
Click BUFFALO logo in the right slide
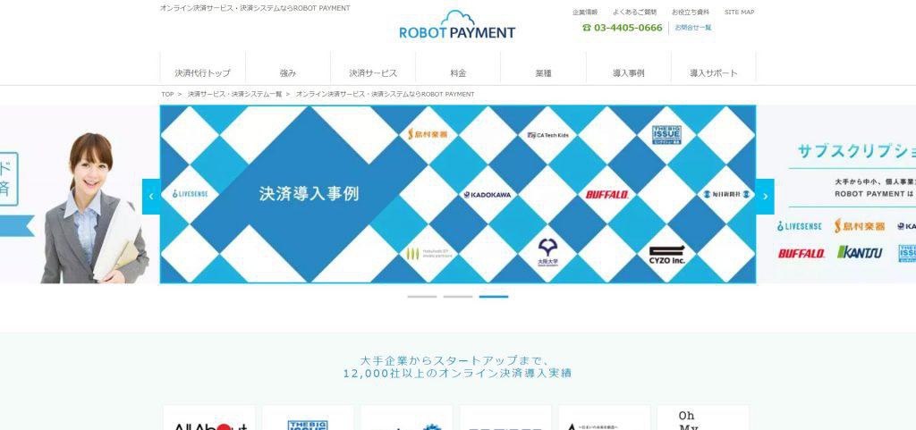coord(801,253)
